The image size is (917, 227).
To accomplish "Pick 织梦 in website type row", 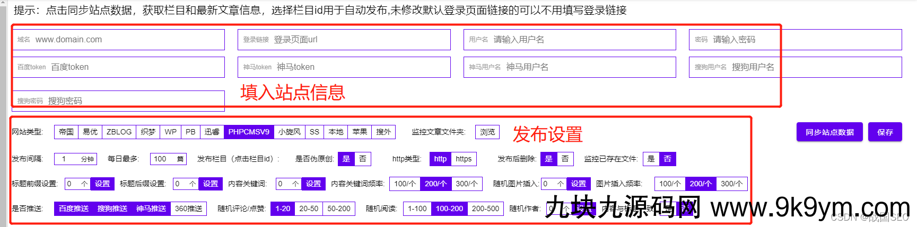I will point(148,132).
